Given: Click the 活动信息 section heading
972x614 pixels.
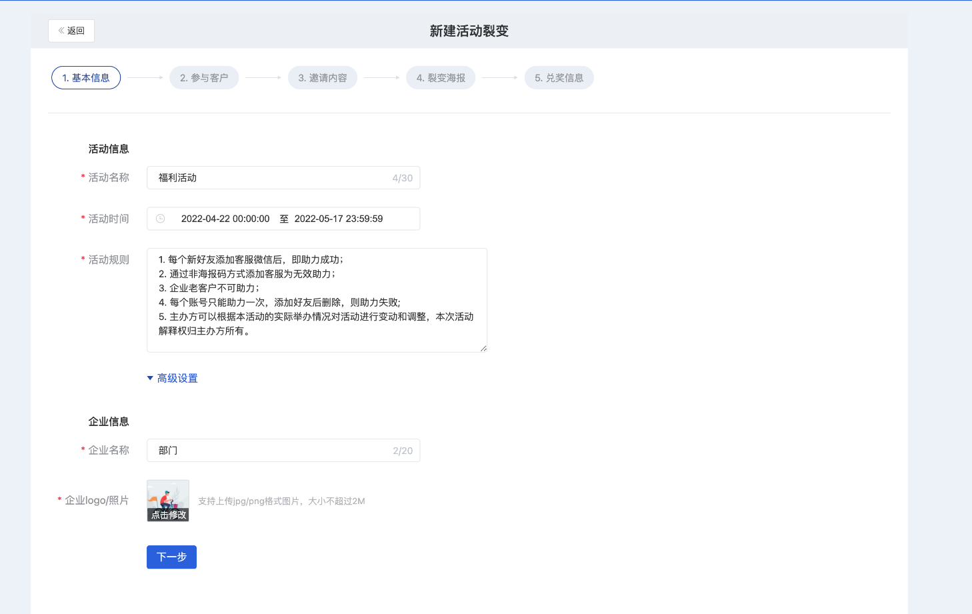Looking at the screenshot, I should click(109, 149).
